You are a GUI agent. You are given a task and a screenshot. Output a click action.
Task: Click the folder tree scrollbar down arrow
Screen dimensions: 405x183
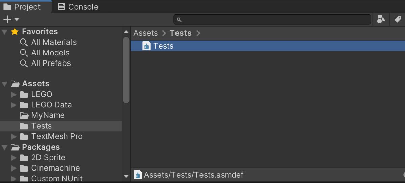pos(126,176)
